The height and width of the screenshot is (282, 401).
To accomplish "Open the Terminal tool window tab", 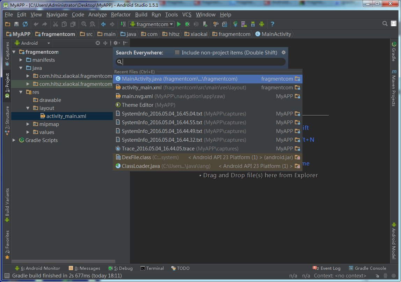I will pos(152,268).
